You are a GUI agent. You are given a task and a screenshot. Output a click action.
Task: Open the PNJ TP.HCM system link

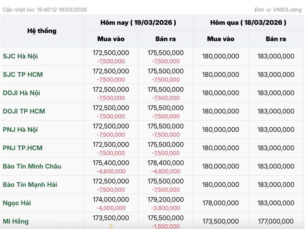click(x=23, y=148)
